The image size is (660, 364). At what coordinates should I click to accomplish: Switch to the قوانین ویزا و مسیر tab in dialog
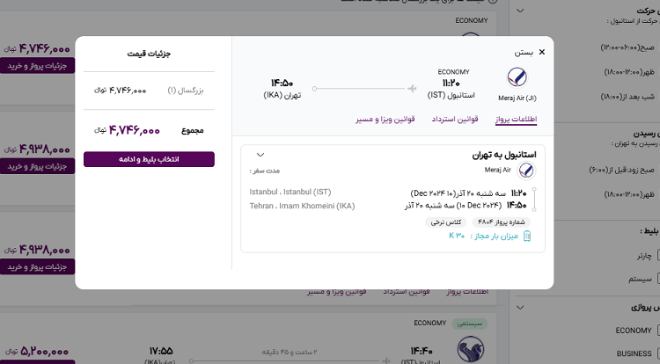coord(385,120)
